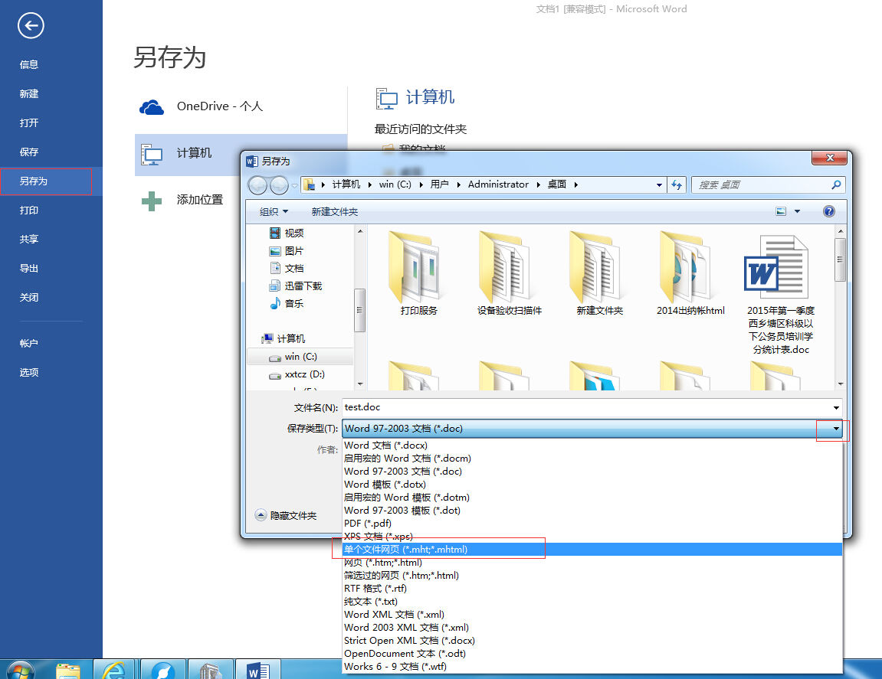Click Internet Explorer icon on taskbar
882x679 pixels.
point(113,670)
